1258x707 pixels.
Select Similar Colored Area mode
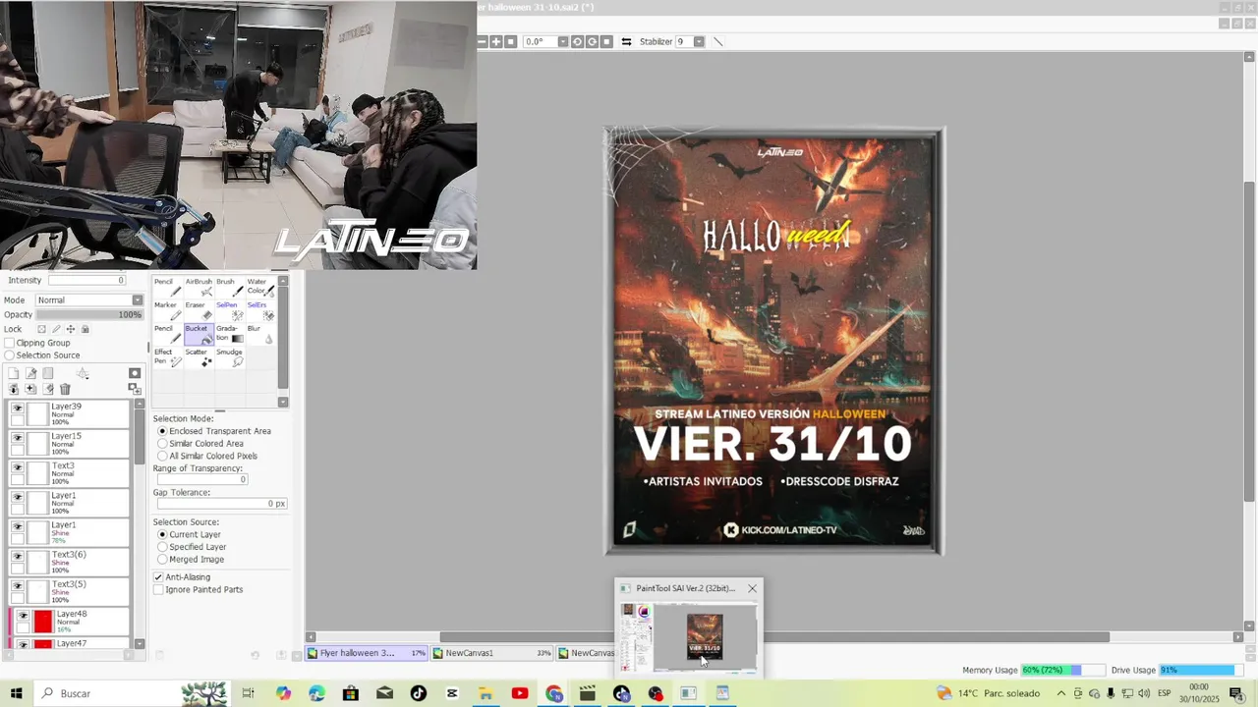coord(162,444)
